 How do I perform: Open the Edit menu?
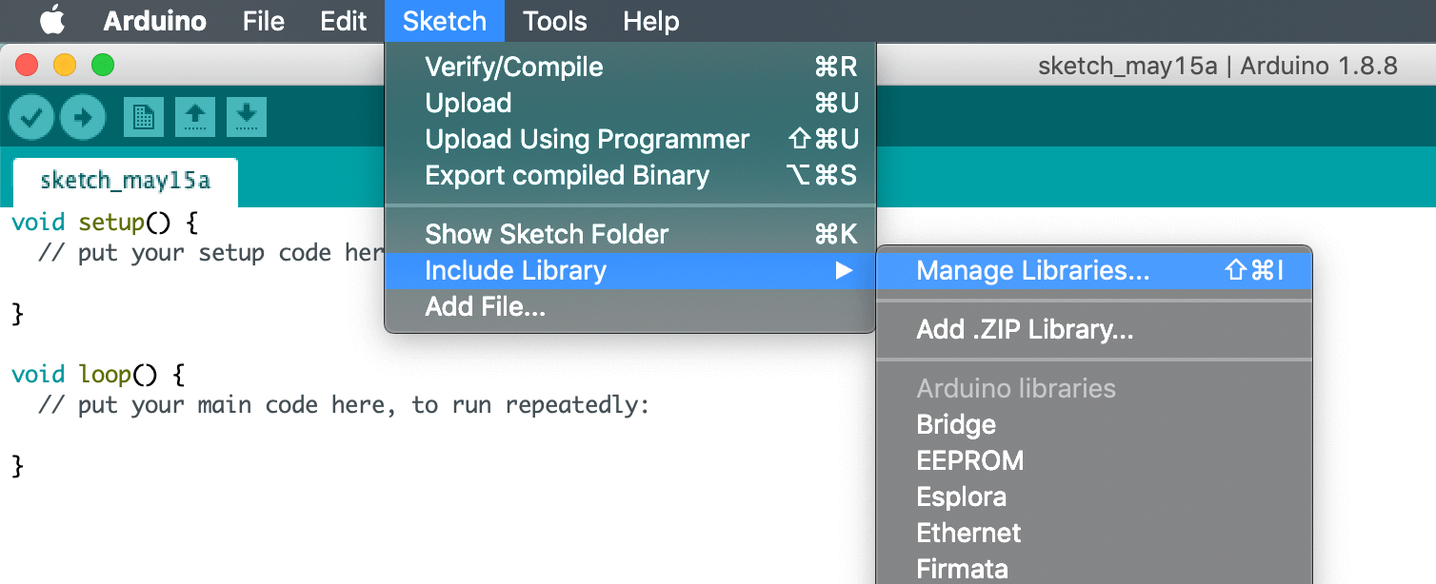(x=344, y=21)
